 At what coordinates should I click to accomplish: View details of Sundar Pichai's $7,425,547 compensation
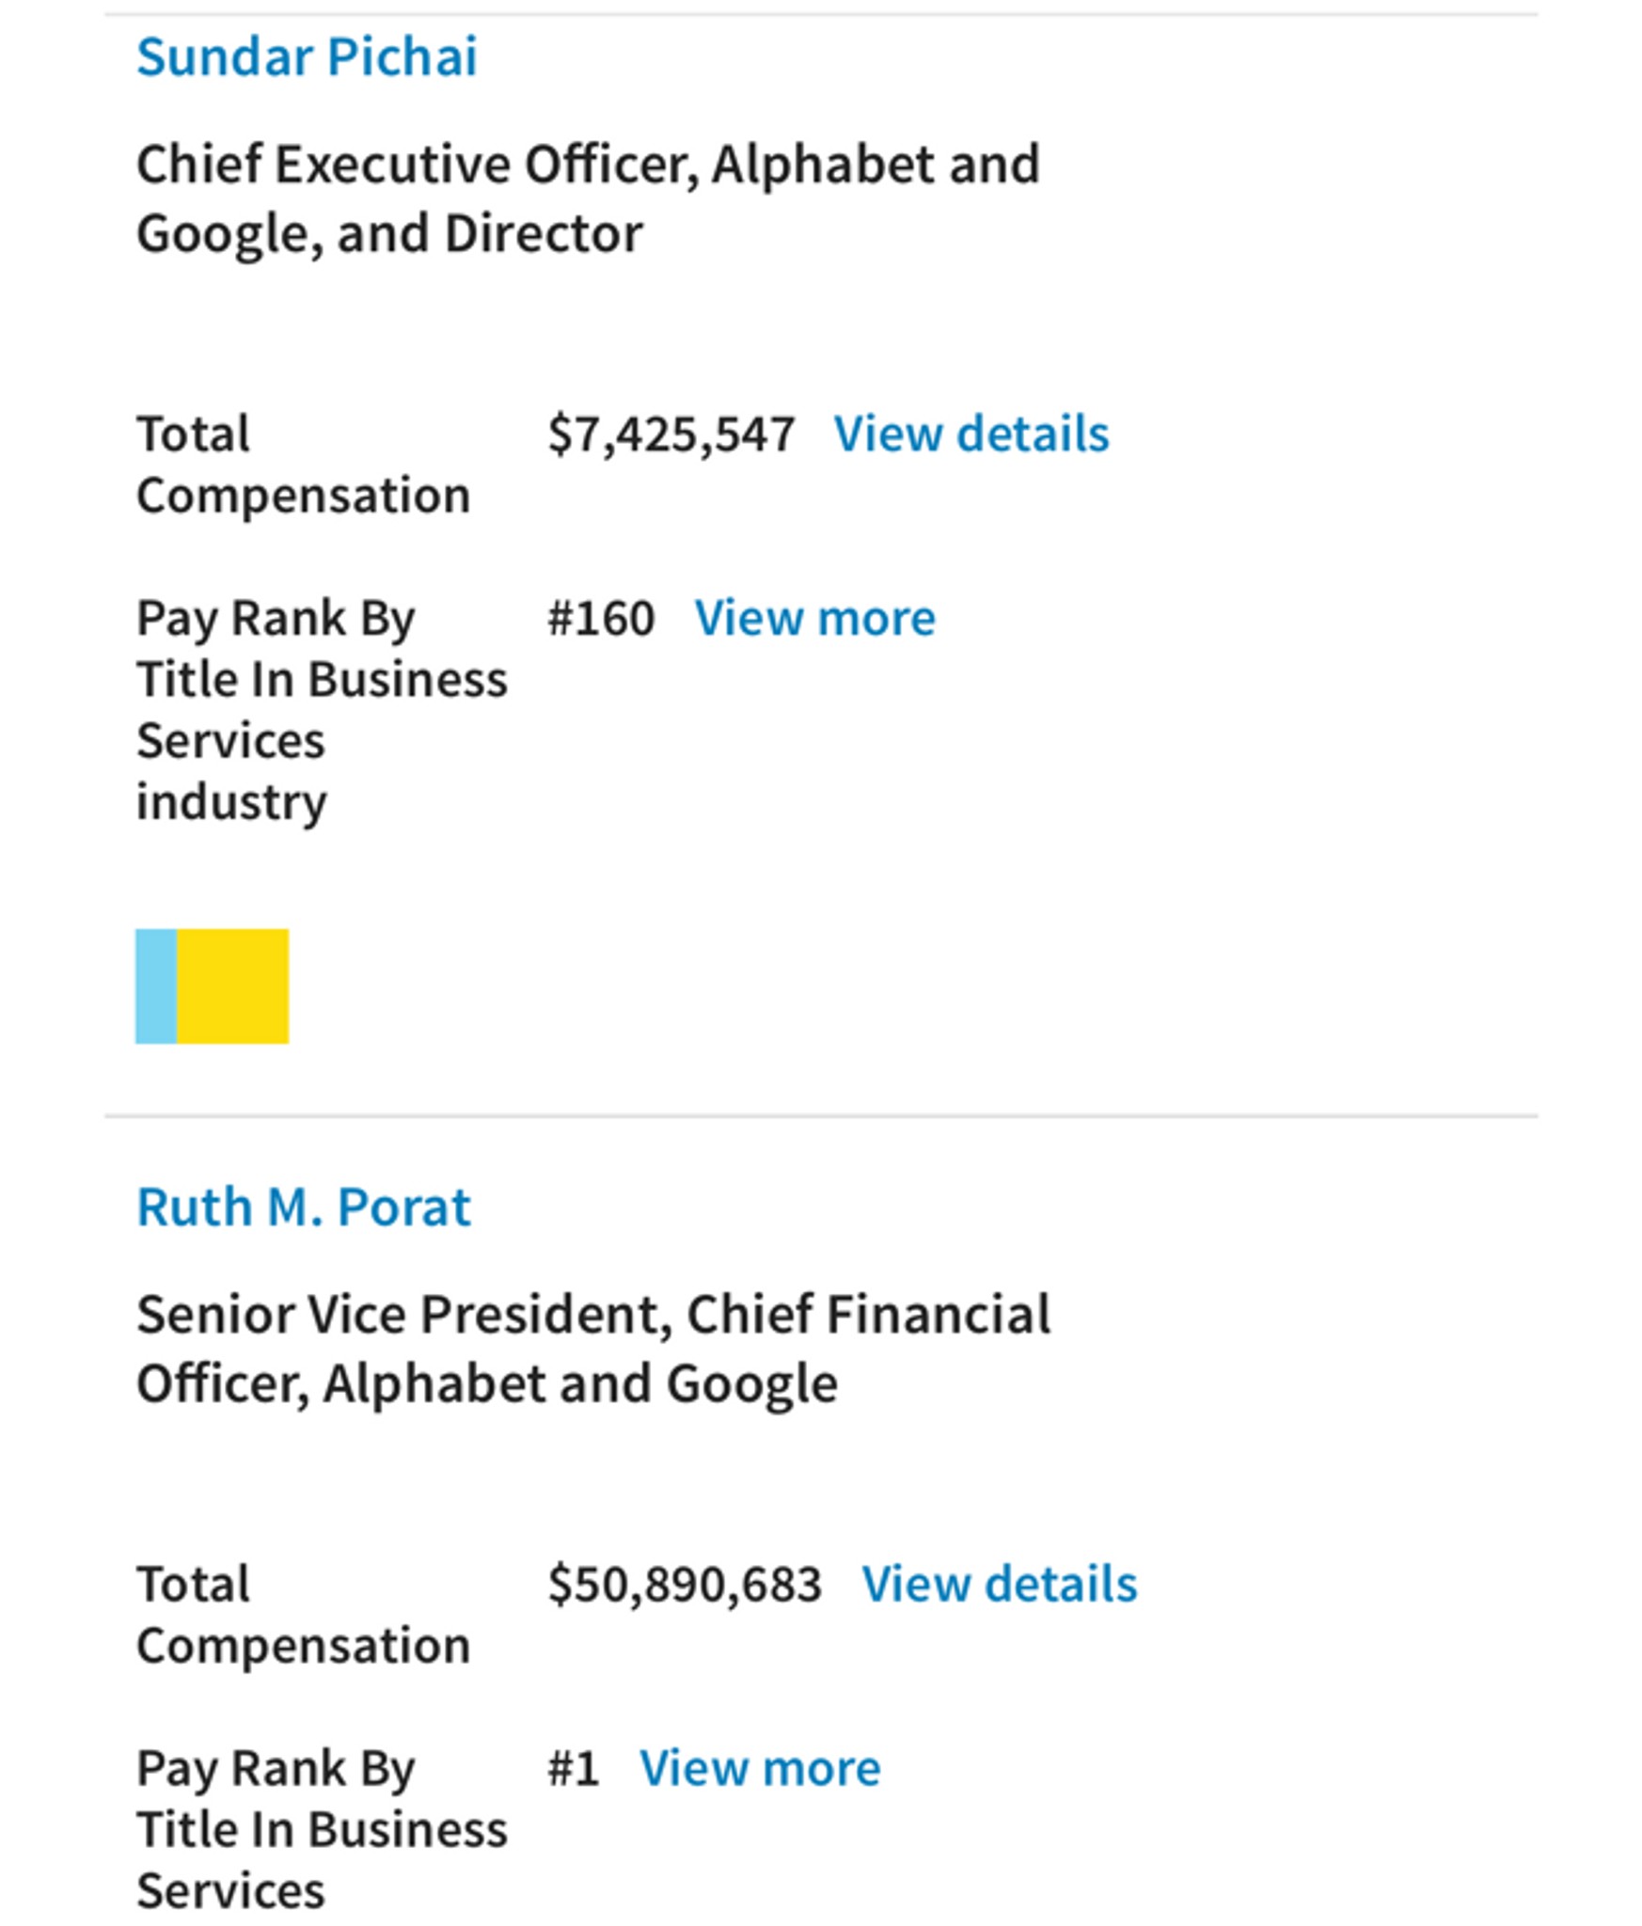click(971, 434)
